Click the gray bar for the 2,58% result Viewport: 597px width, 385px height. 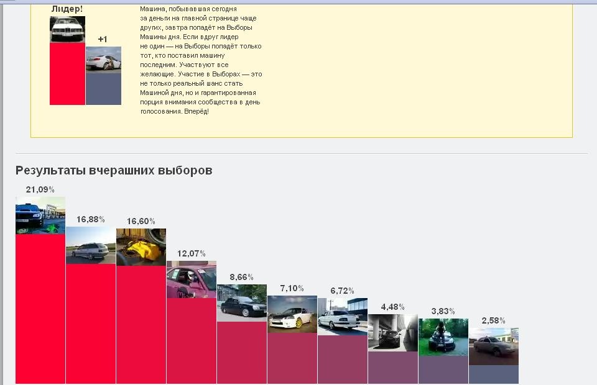click(x=494, y=374)
